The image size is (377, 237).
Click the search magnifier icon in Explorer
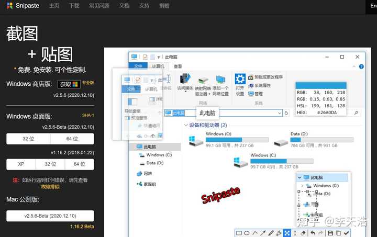(x=357, y=112)
